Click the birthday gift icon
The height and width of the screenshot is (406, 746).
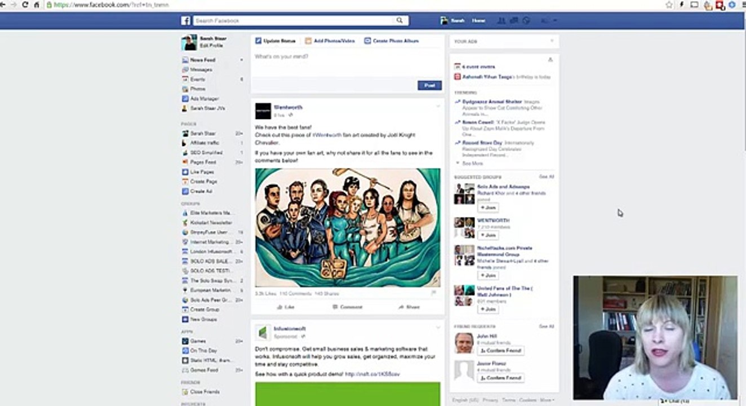(x=457, y=77)
